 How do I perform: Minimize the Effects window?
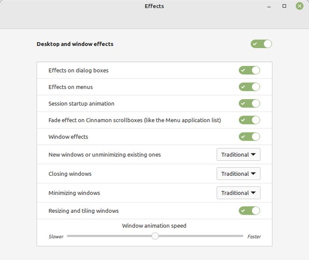tap(269, 6)
